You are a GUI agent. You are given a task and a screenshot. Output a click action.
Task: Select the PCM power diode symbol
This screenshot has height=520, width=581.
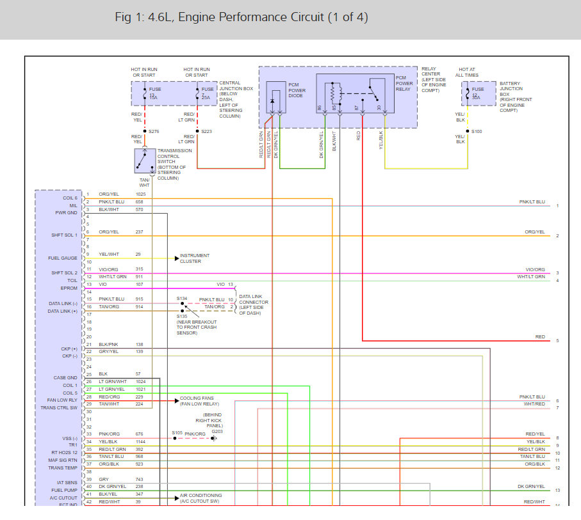pos(272,101)
